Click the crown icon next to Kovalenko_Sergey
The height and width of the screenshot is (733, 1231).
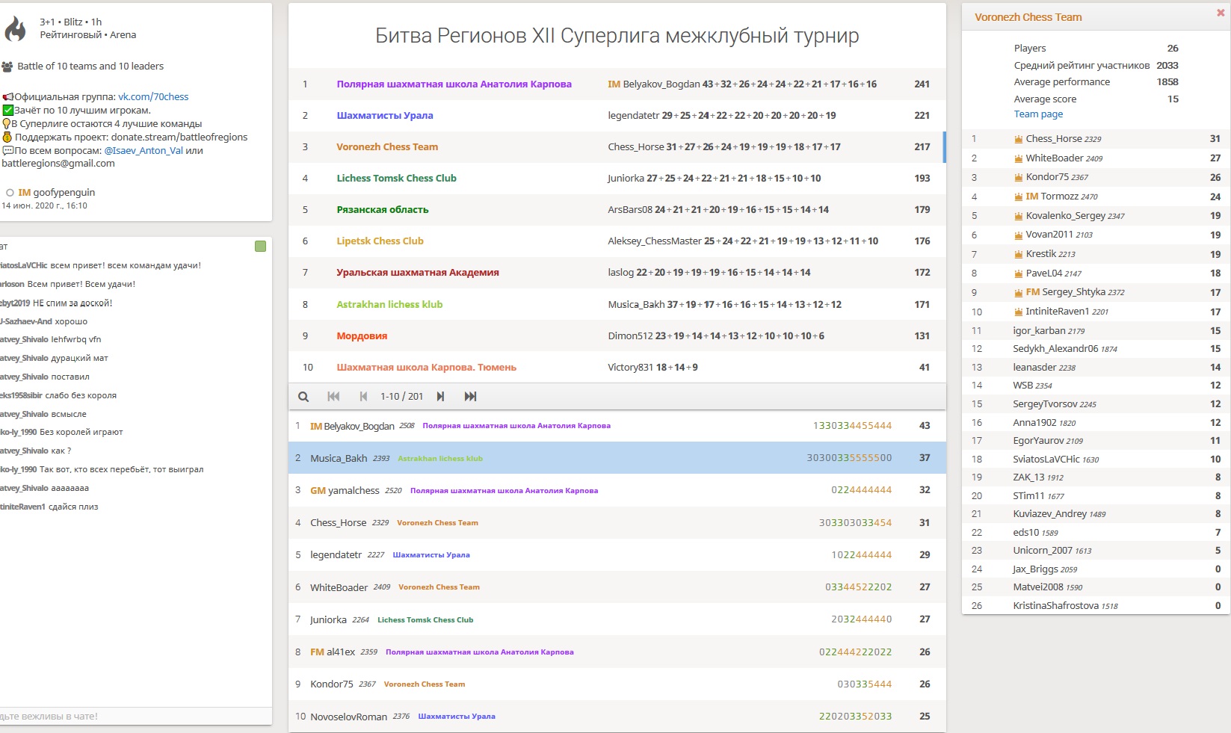pos(1018,216)
